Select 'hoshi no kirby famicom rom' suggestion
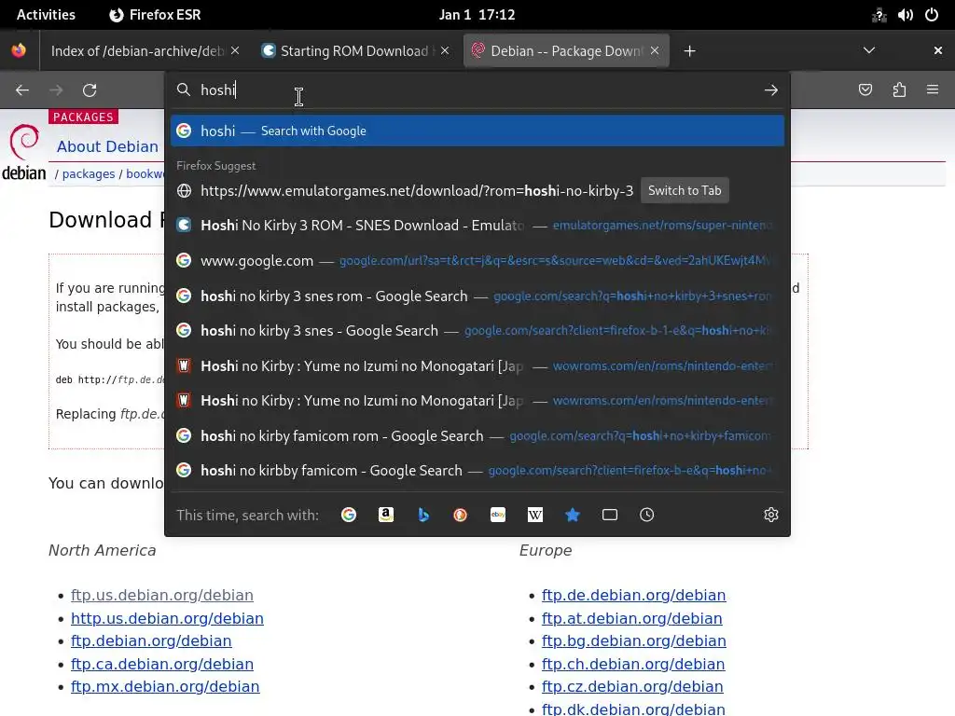The image size is (955, 716). (477, 436)
